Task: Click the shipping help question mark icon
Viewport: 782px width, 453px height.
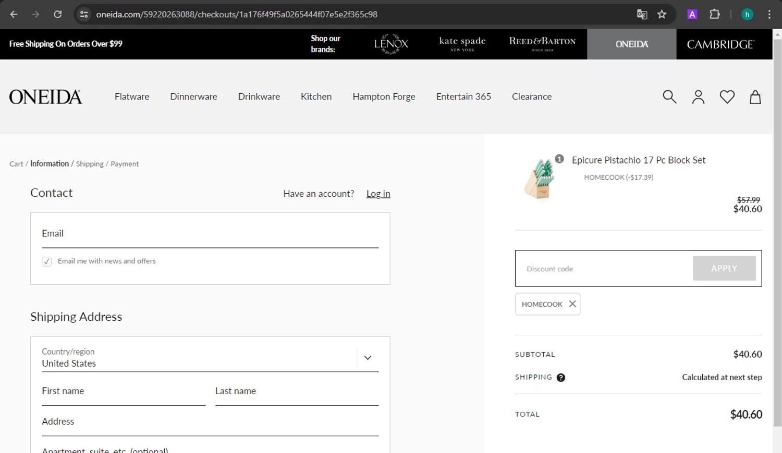Action: [561, 378]
